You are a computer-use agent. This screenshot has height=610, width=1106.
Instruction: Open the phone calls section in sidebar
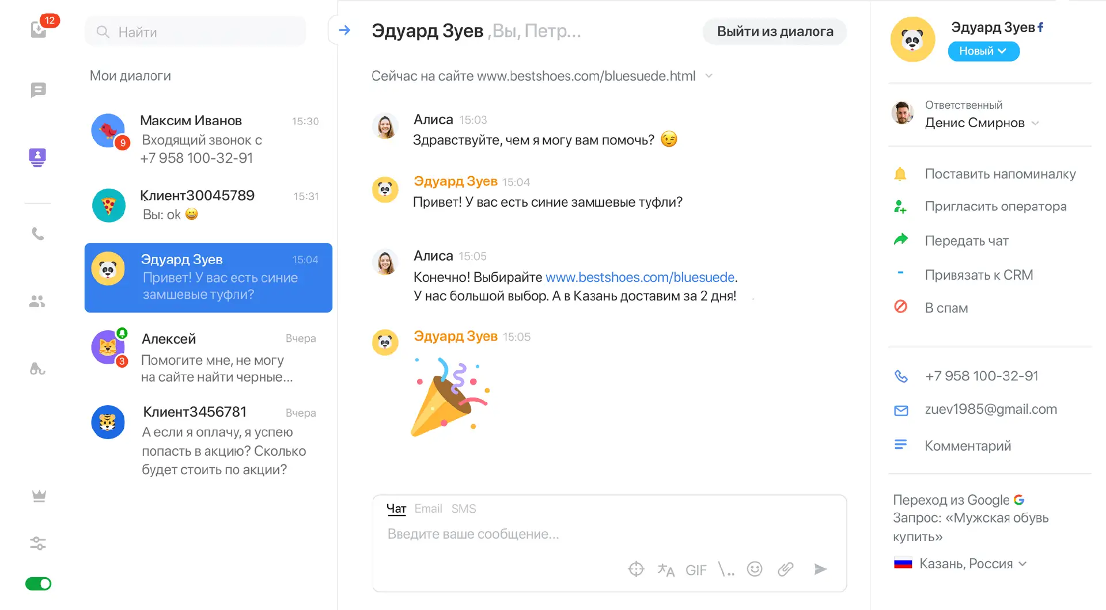tap(38, 234)
